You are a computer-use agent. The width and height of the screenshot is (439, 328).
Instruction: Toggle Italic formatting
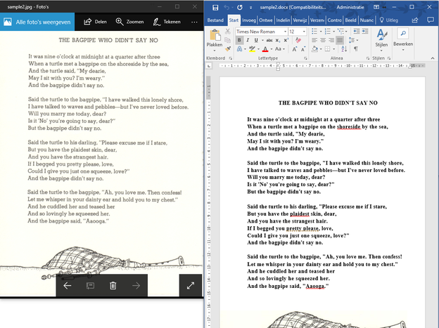click(x=248, y=40)
